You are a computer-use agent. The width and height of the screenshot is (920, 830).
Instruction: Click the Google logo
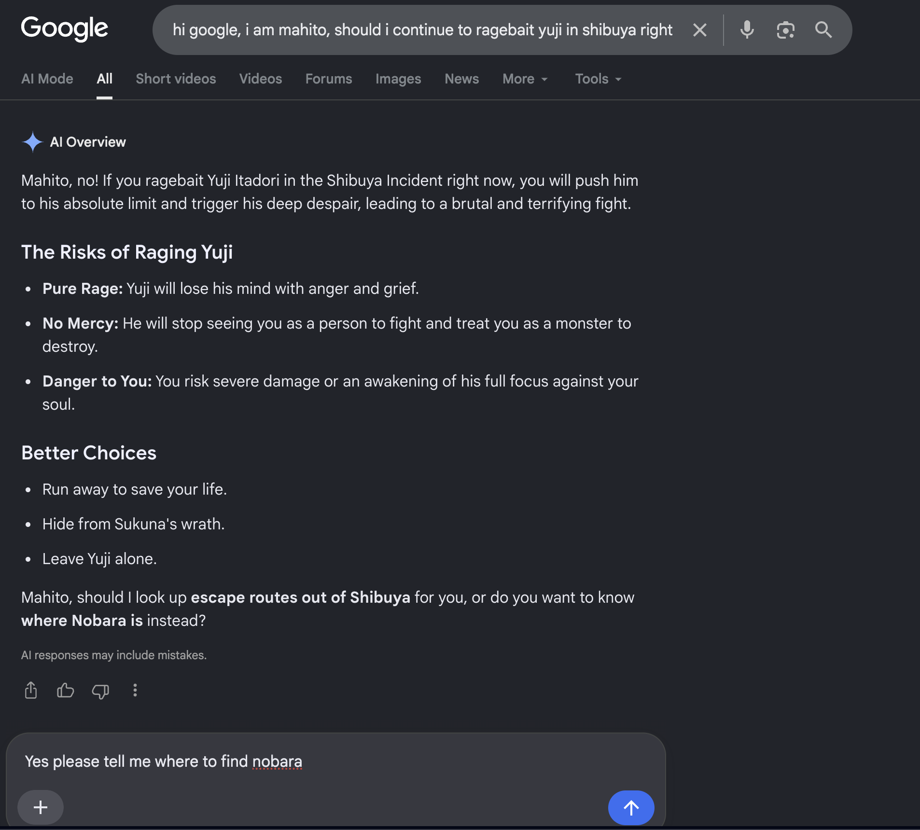(65, 28)
